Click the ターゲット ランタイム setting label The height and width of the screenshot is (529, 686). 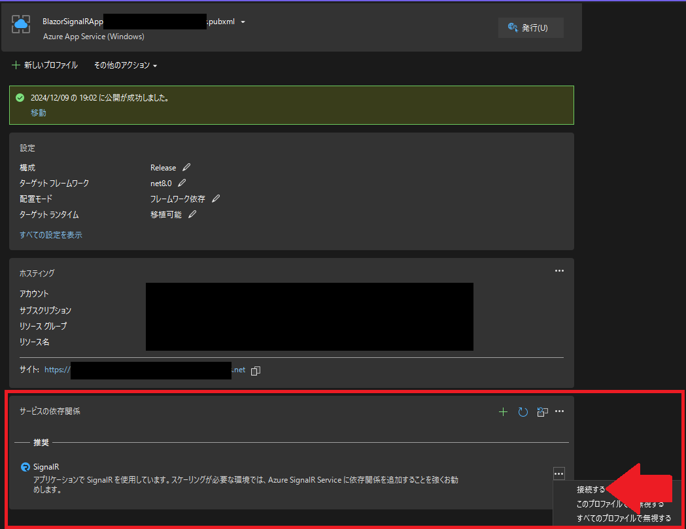pyautogui.click(x=49, y=215)
